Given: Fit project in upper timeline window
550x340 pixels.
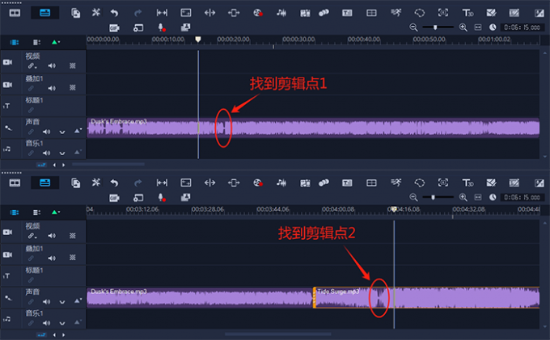Looking at the screenshot, I should click(478, 27).
